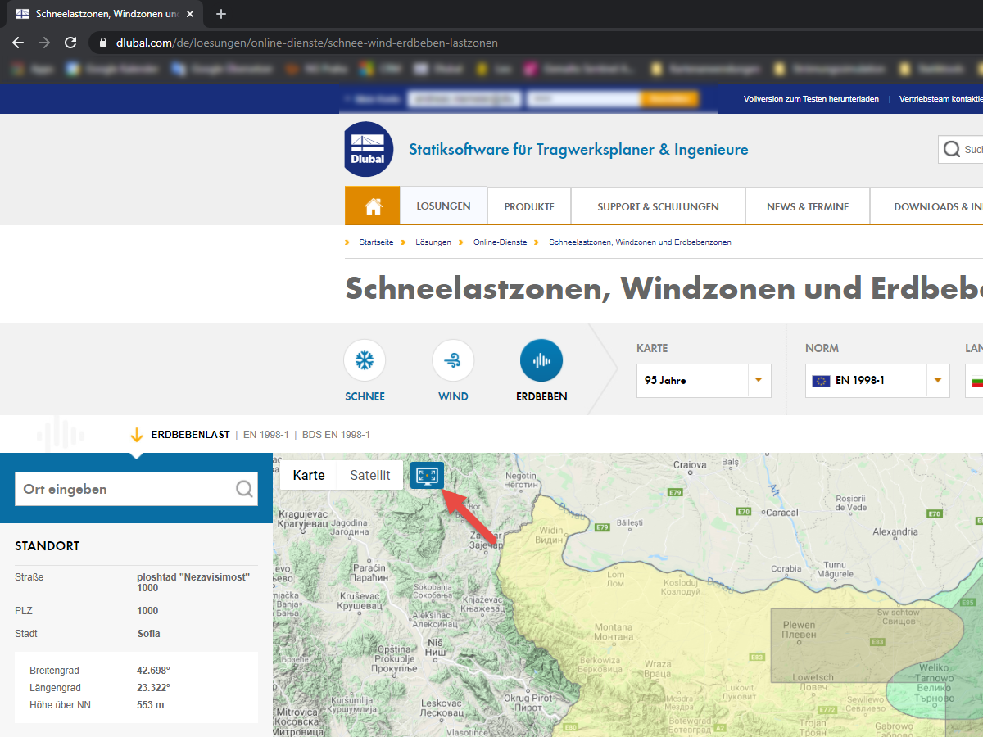Switch the map to Satellit view
983x737 pixels.
(x=369, y=475)
